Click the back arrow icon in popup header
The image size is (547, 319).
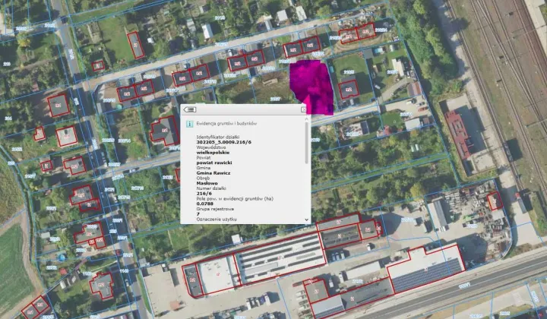(188, 109)
